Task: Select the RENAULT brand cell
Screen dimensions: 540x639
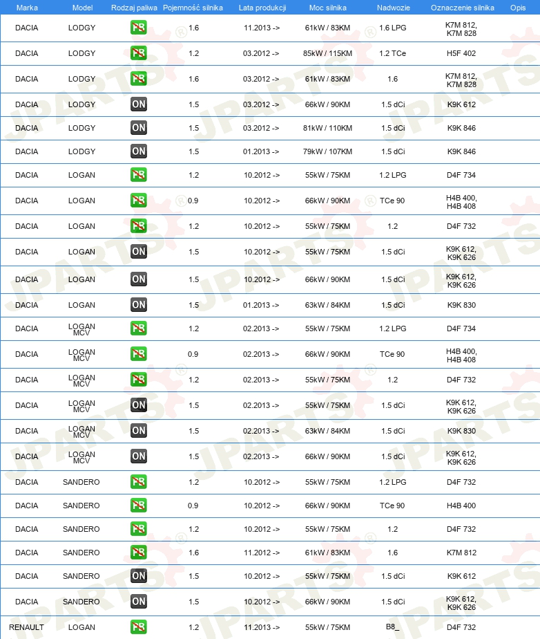Action: click(x=26, y=627)
